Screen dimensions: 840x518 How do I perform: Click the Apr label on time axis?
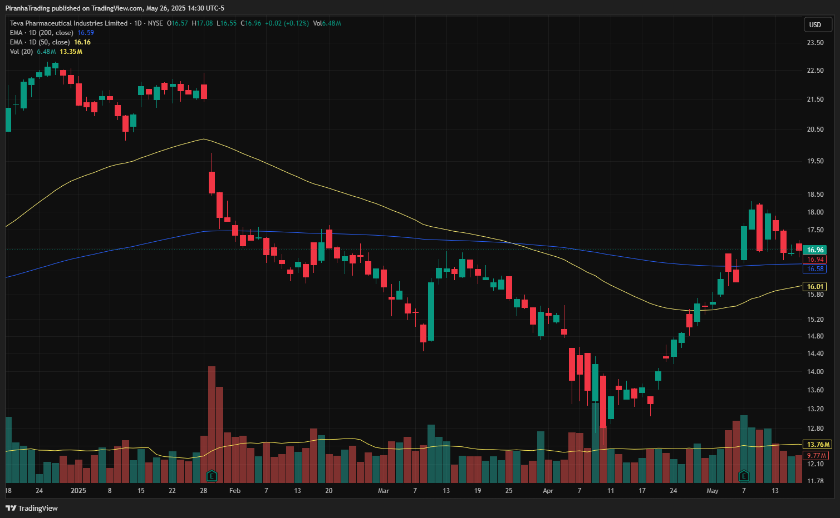pyautogui.click(x=548, y=491)
